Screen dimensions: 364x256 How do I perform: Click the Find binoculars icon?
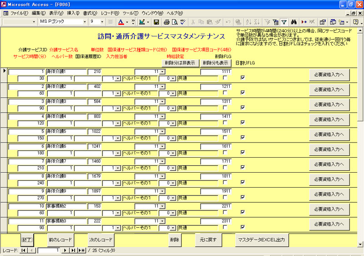(293, 22)
